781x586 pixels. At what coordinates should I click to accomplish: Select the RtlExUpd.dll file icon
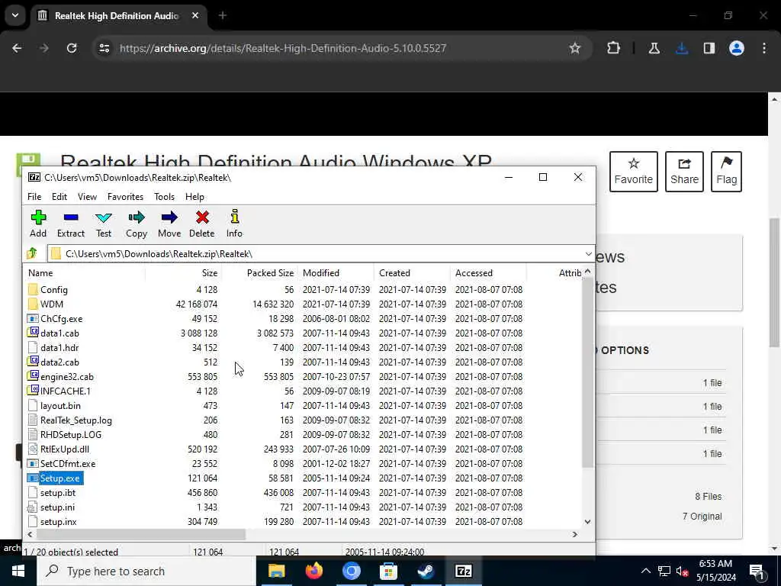pyautogui.click(x=33, y=449)
